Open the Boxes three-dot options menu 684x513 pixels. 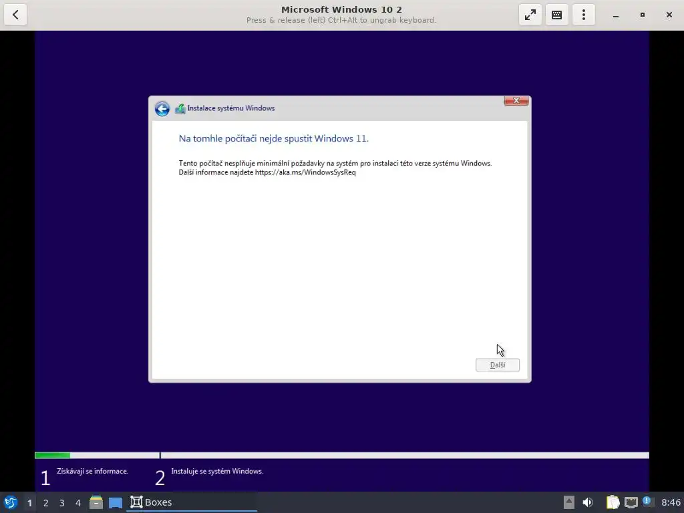pyautogui.click(x=584, y=15)
